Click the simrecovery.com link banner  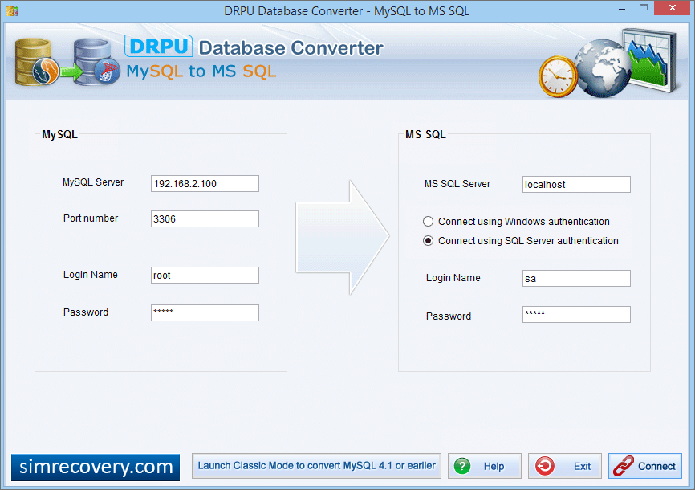(96, 468)
